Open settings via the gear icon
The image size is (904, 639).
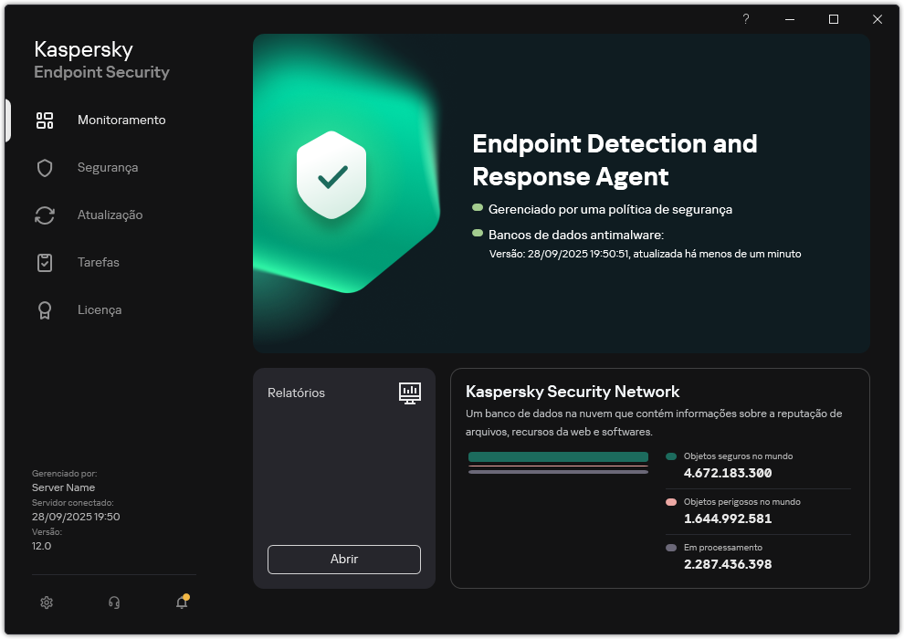click(47, 602)
